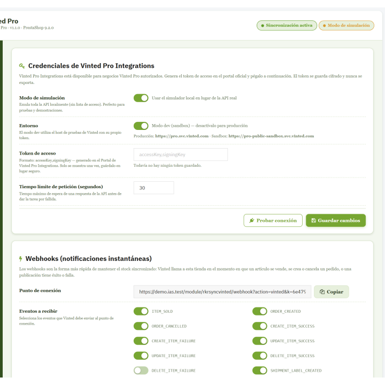Click the production URL https://pro.svc.vinted.com
The height and width of the screenshot is (385, 385).
(182, 136)
